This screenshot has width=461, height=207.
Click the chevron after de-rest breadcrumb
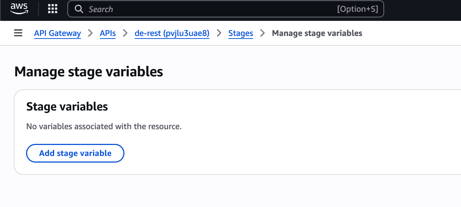[219, 33]
